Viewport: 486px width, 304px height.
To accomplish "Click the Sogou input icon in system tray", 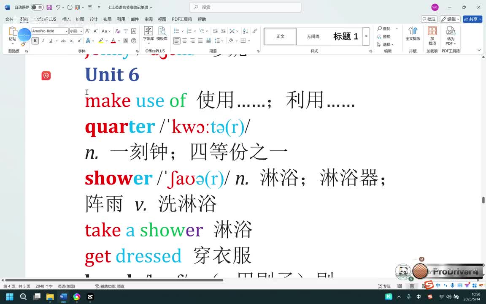I will 430,297.
